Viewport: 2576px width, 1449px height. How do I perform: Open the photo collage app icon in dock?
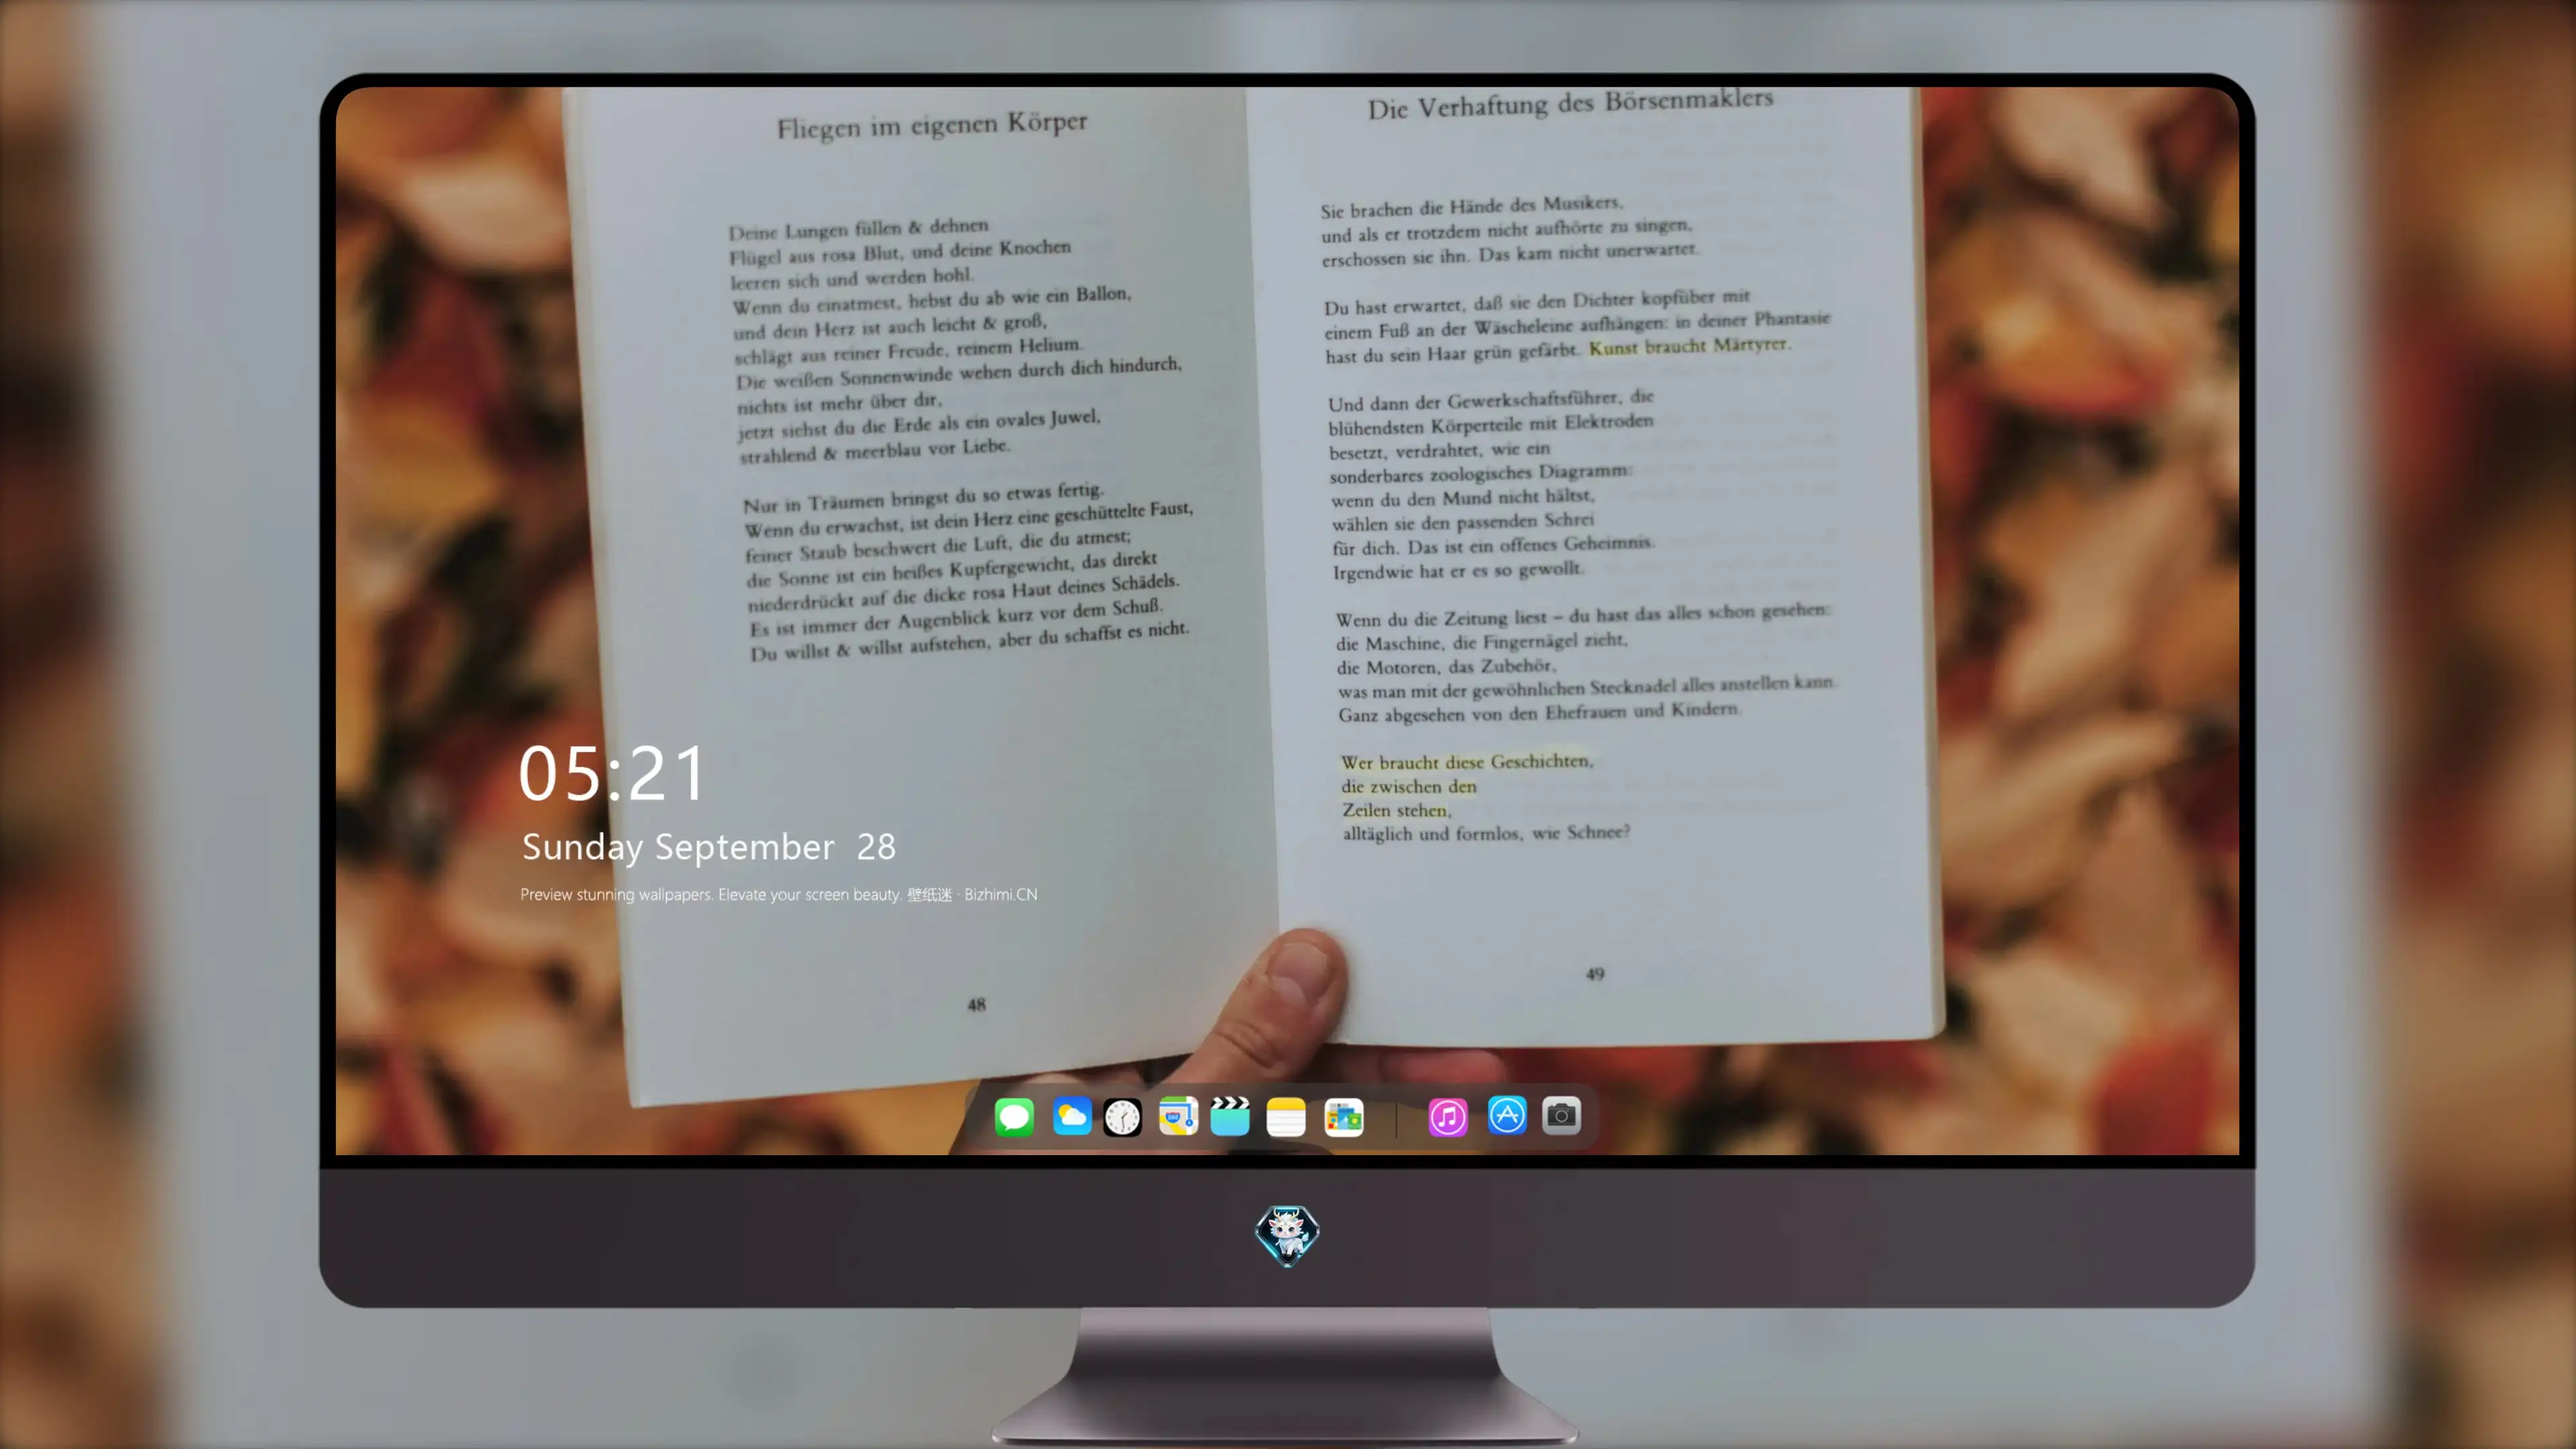click(1343, 1117)
